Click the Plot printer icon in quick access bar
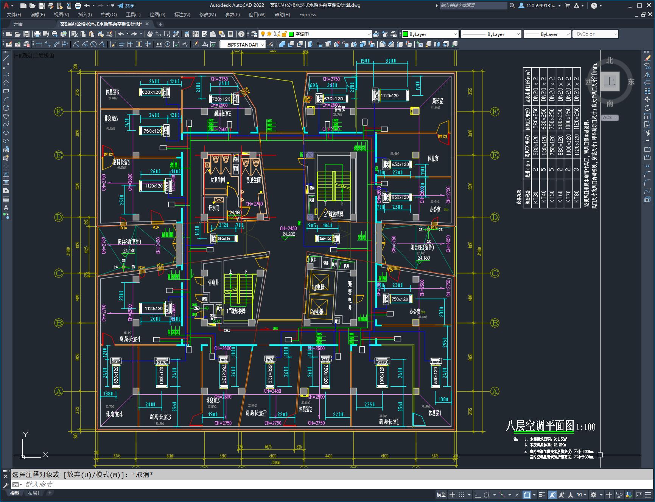655x502 pixels. (x=78, y=6)
